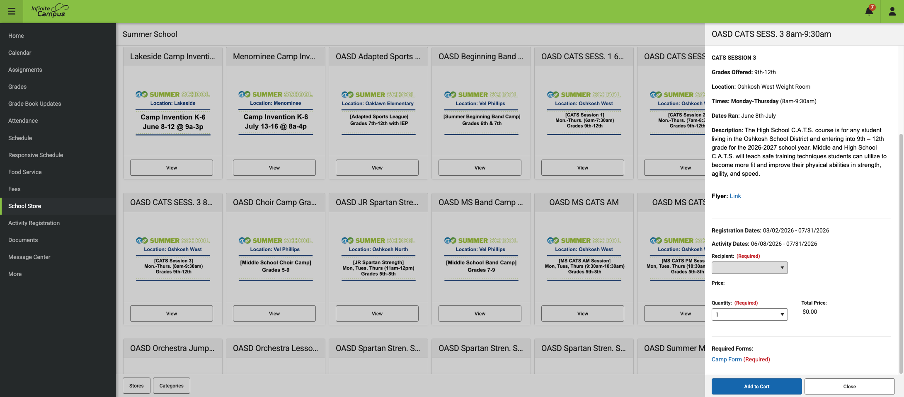Click Add to Cart button
This screenshot has width=904, height=397.
click(756, 386)
